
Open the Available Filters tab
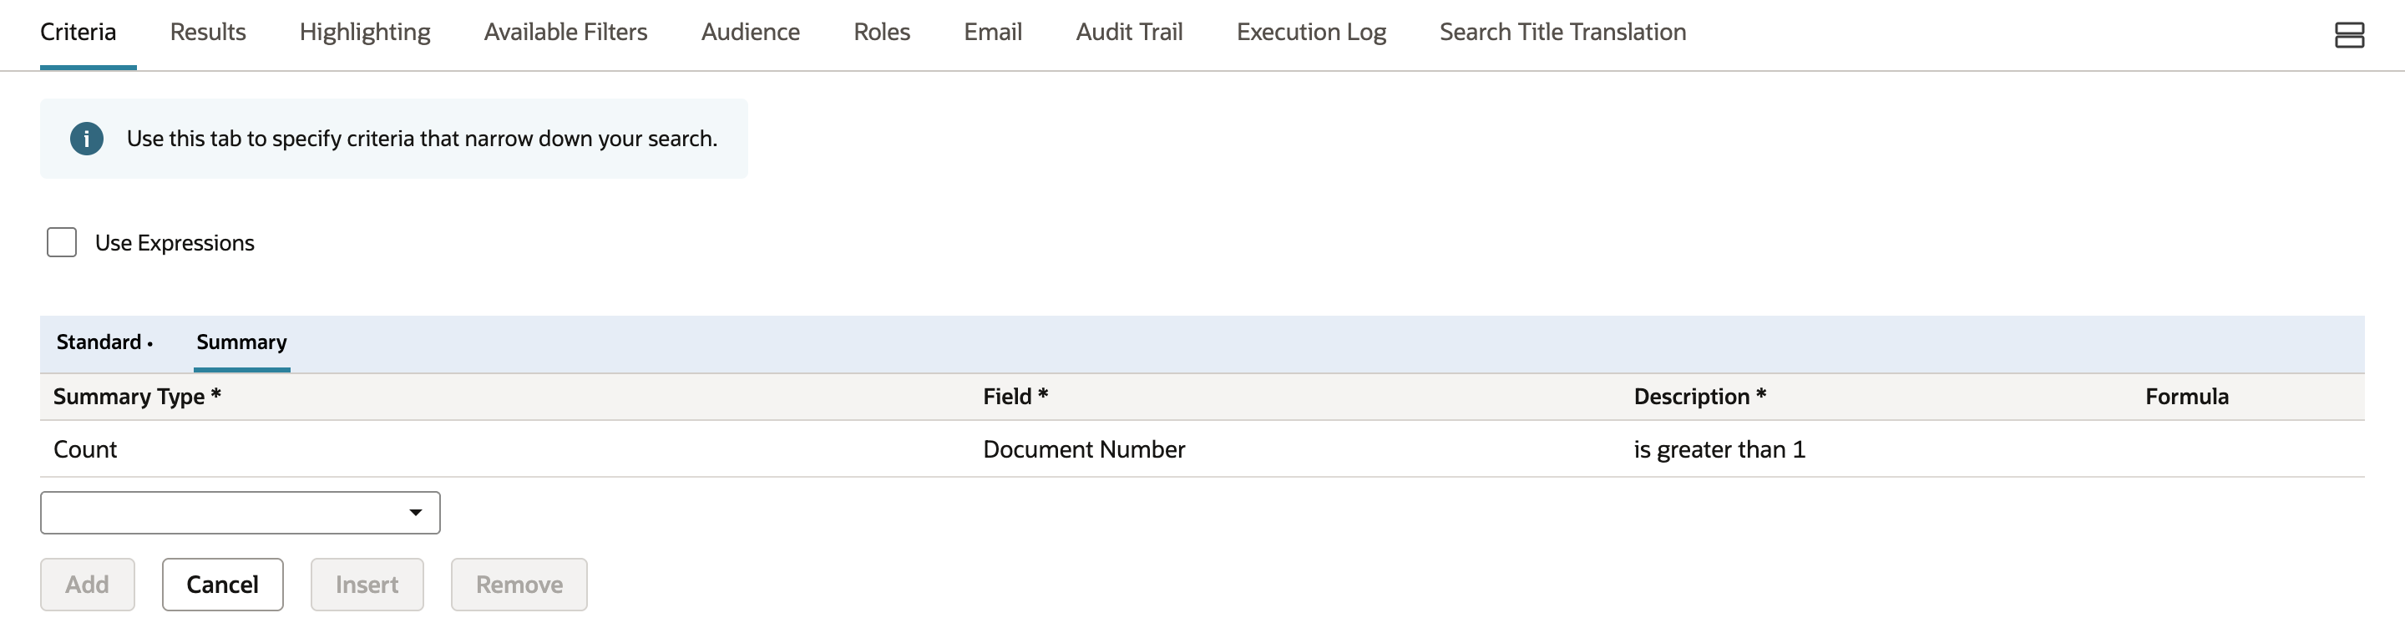[x=566, y=32]
